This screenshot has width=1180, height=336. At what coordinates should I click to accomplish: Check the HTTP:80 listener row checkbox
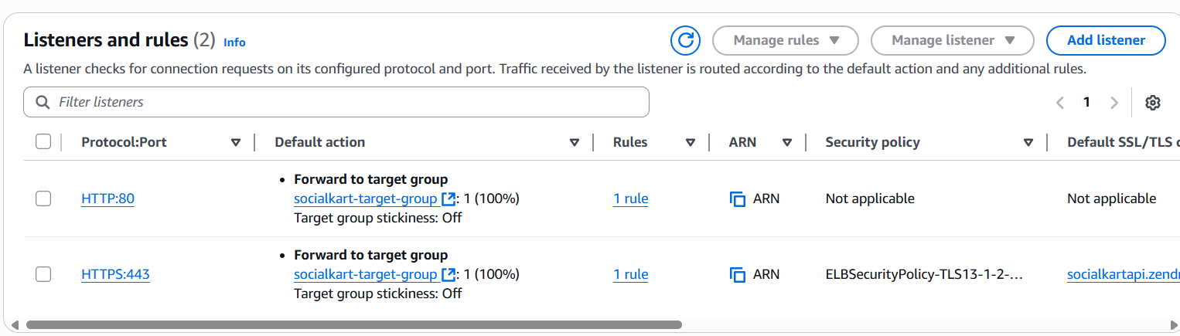(x=43, y=199)
